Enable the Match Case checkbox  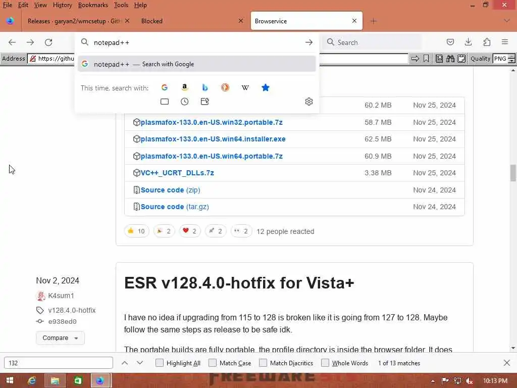pyautogui.click(x=213, y=363)
